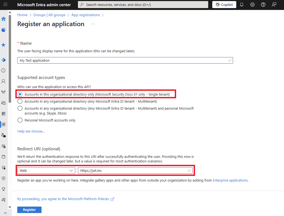The width and height of the screenshot is (284, 216).
Task: Navigate to App registrations via breadcrumb
Action: point(85,15)
